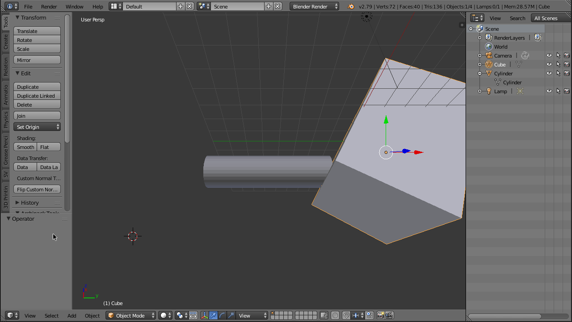Screen dimensions: 572x322
Task: Open the transform orientation View dropdown
Action: (252, 315)
